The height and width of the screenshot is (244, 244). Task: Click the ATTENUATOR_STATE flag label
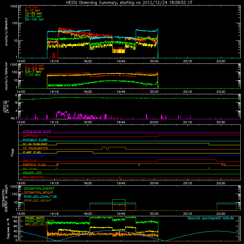click(x=37, y=132)
